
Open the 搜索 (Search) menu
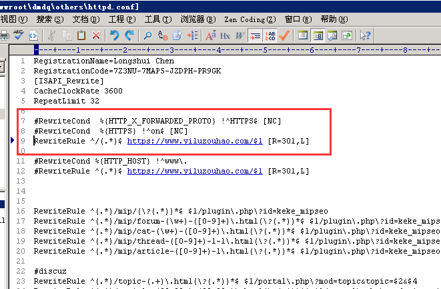47,19
